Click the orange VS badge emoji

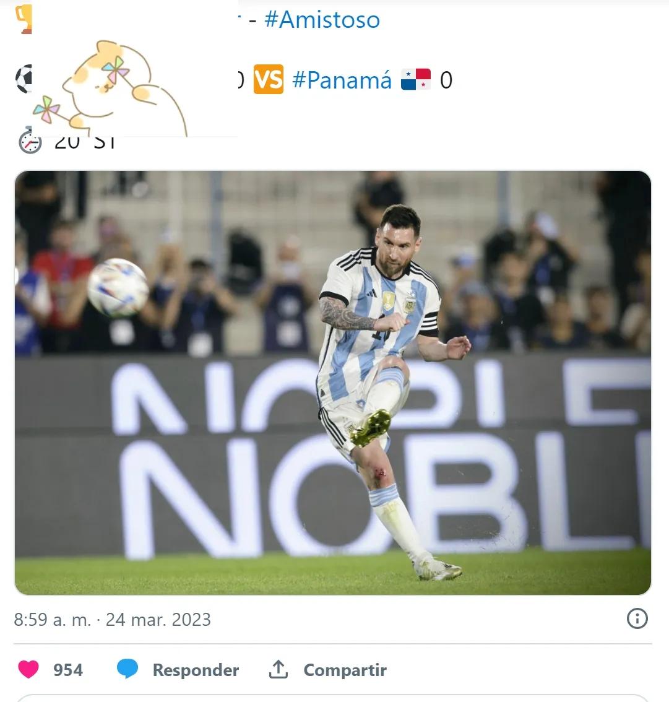269,79
